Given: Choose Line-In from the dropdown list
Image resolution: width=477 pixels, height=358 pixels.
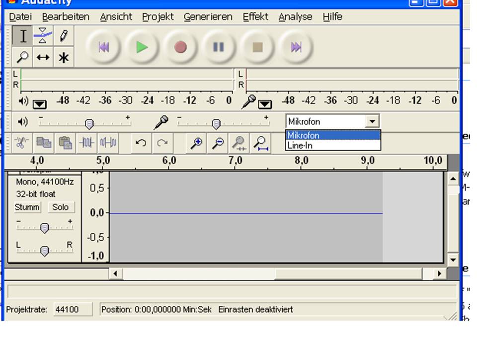Looking at the screenshot, I should click(x=333, y=146).
